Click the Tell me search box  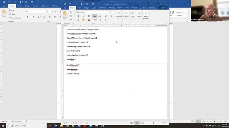click(143, 8)
